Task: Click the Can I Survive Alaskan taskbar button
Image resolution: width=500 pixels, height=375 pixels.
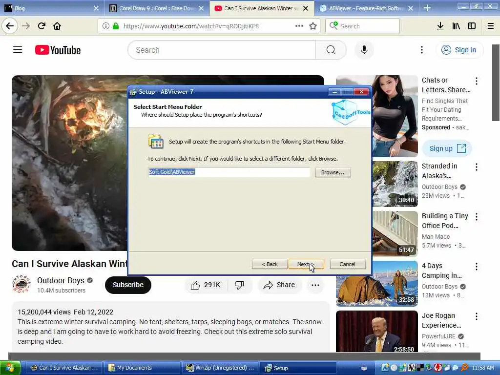Action: point(64,368)
